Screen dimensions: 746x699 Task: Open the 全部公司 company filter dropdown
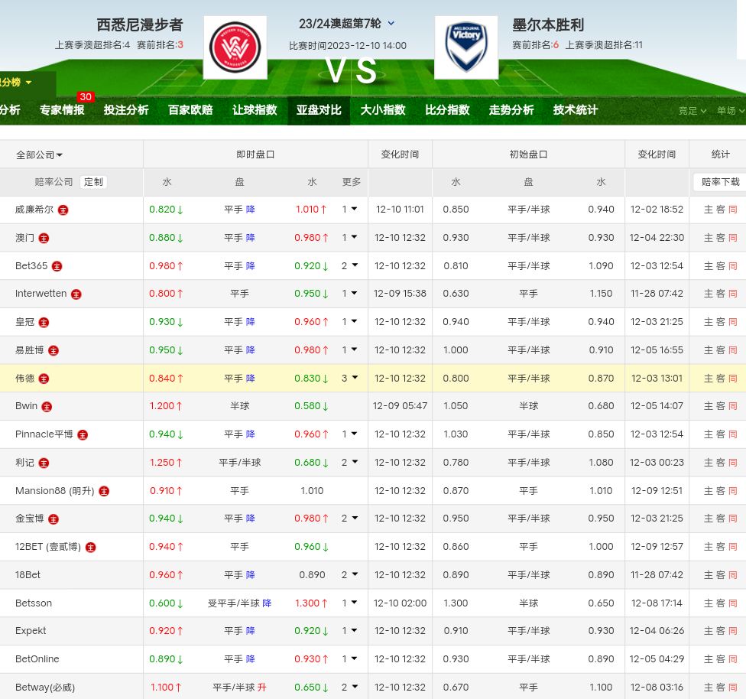point(40,154)
